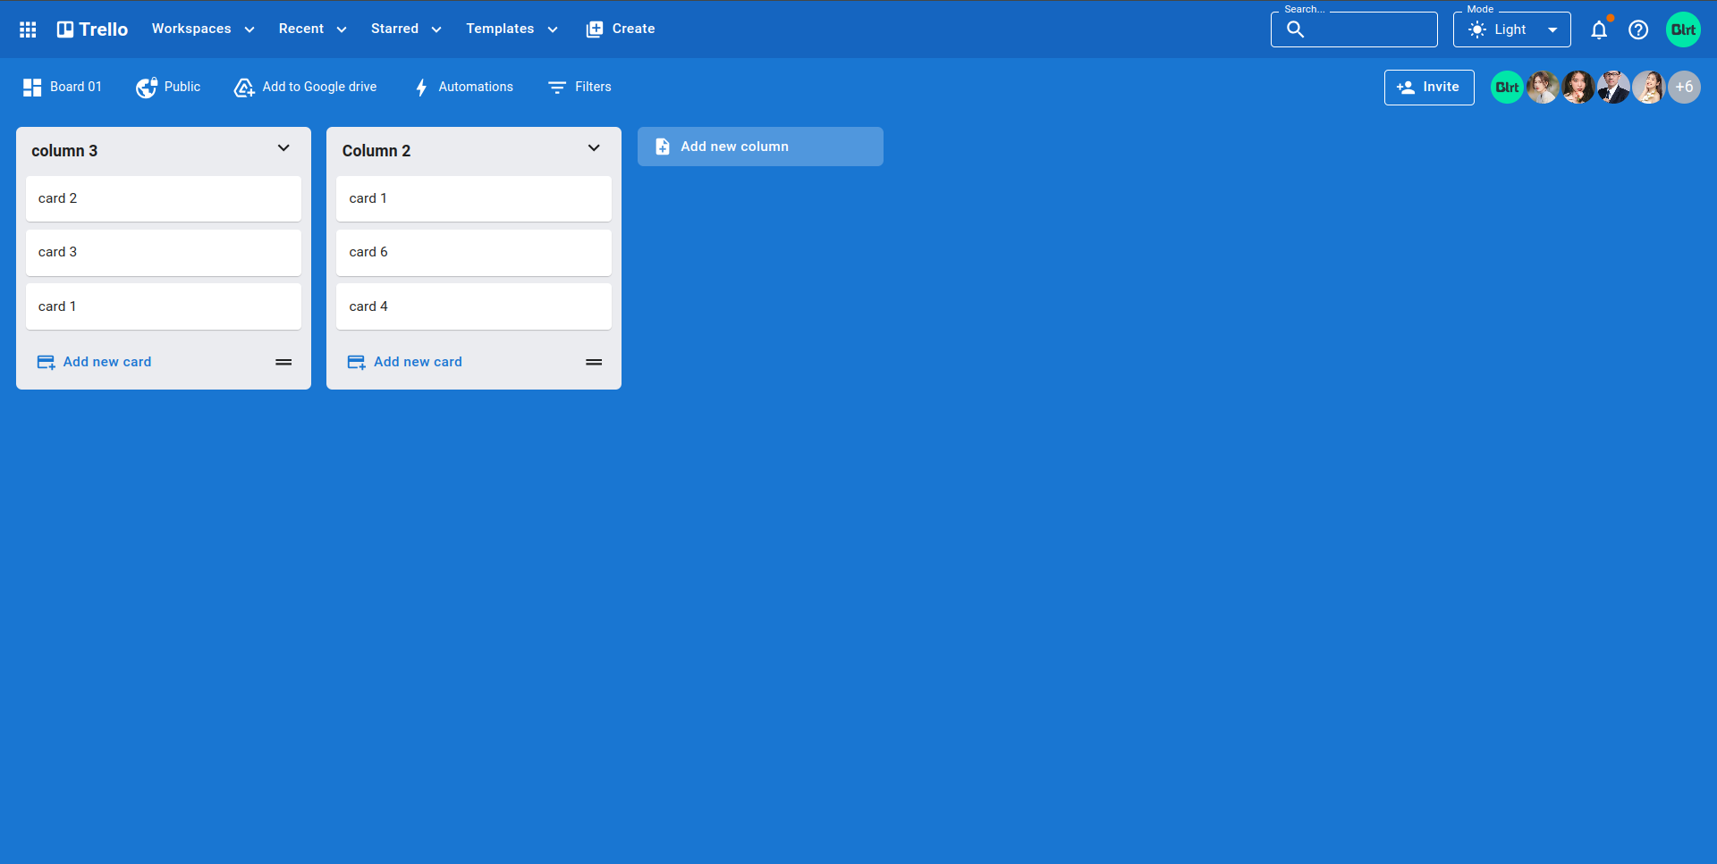Image resolution: width=1717 pixels, height=864 pixels.
Task: Expand the Column 2 chevron menu
Action: tap(594, 148)
